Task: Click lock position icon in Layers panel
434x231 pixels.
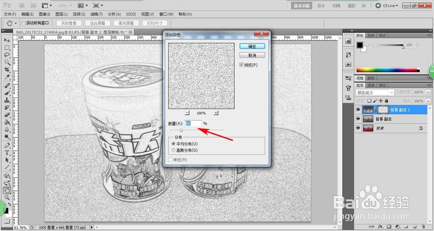Action: (x=381, y=101)
